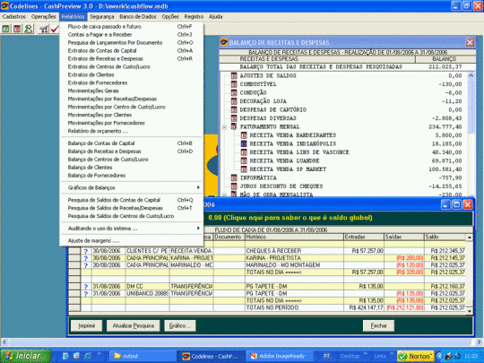Open the Segurança menu

click(x=102, y=17)
